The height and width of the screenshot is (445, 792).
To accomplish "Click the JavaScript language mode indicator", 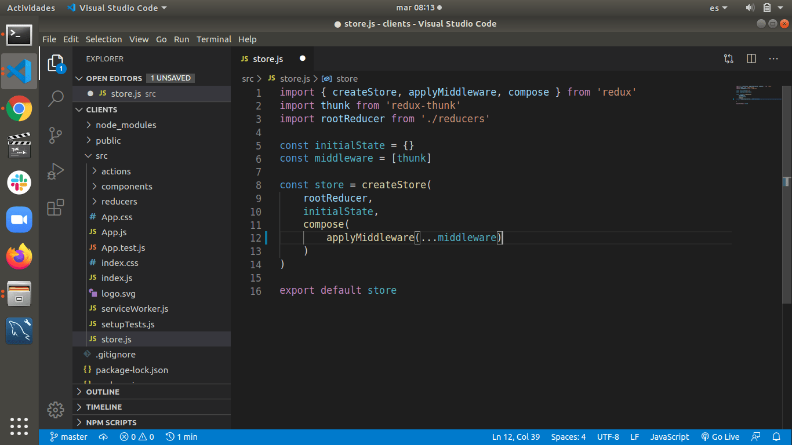I will [x=669, y=437].
